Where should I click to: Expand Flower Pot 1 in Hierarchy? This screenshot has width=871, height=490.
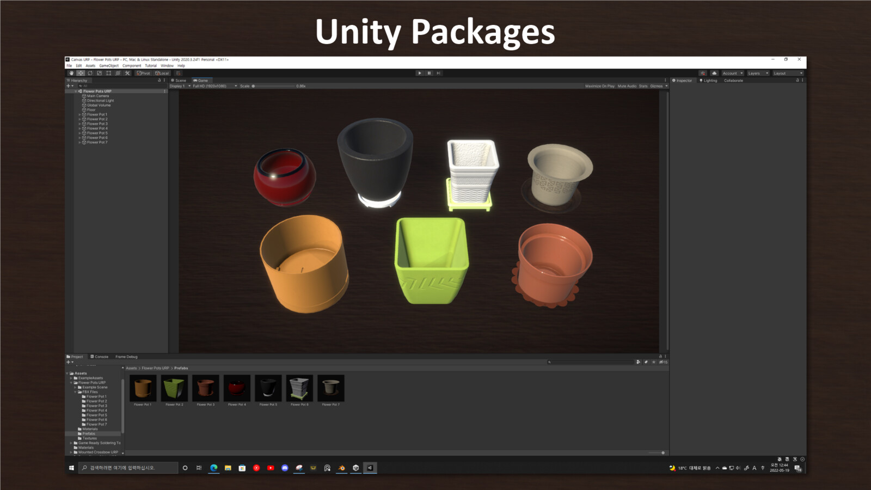79,114
